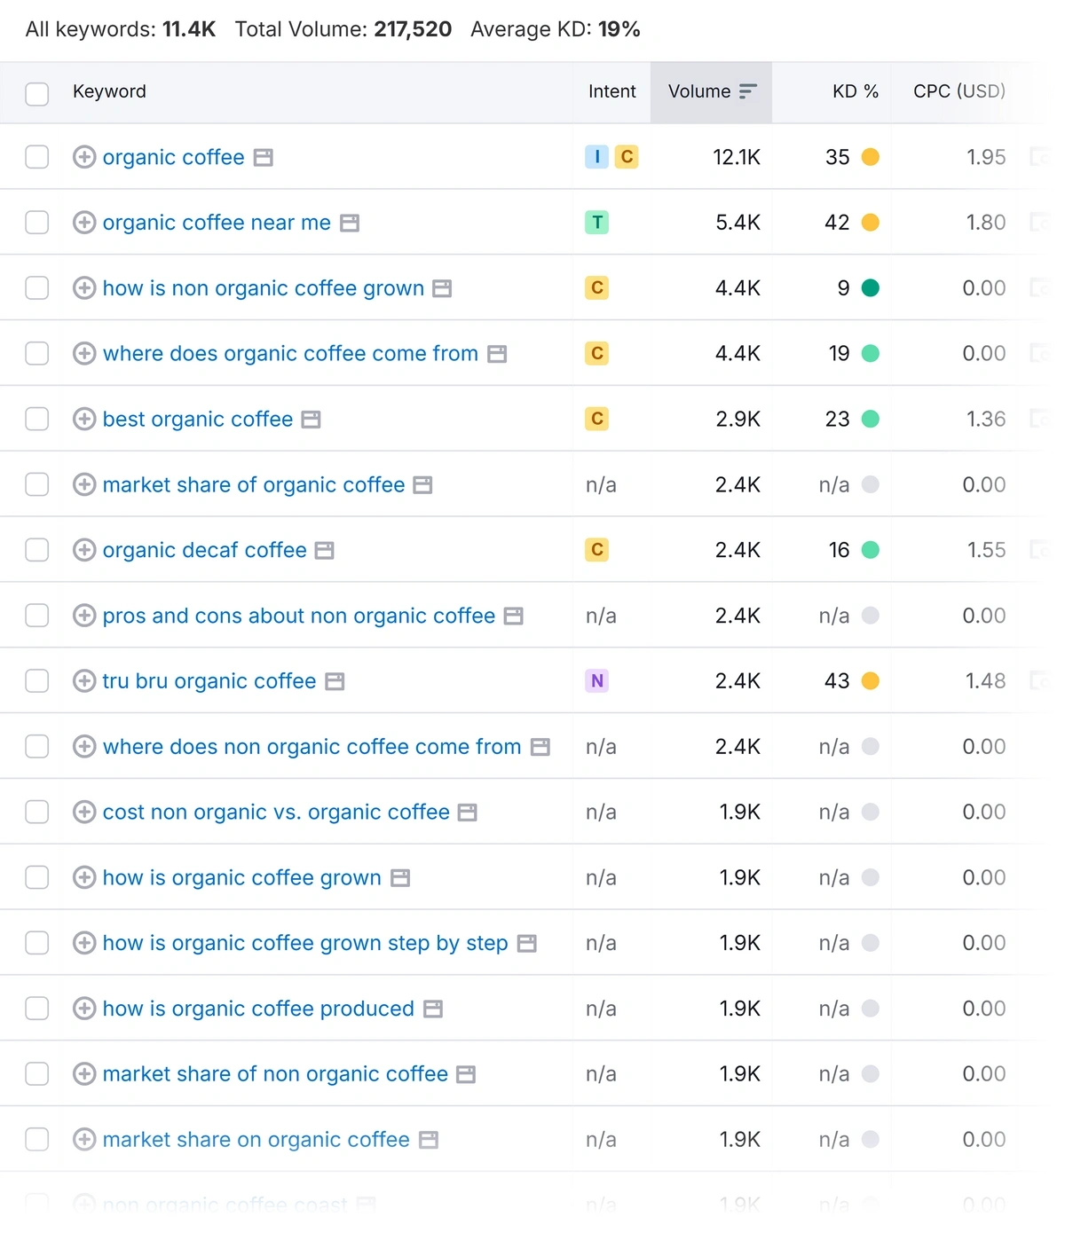This screenshot has width=1065, height=1233.
Task: Select checkbox for 'tru bru organic coffee'
Action: coord(37,680)
